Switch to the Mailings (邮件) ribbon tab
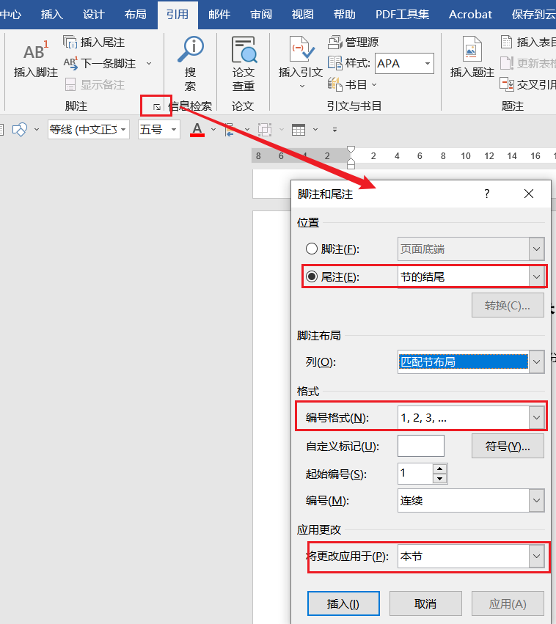This screenshot has height=624, width=556. click(x=219, y=14)
